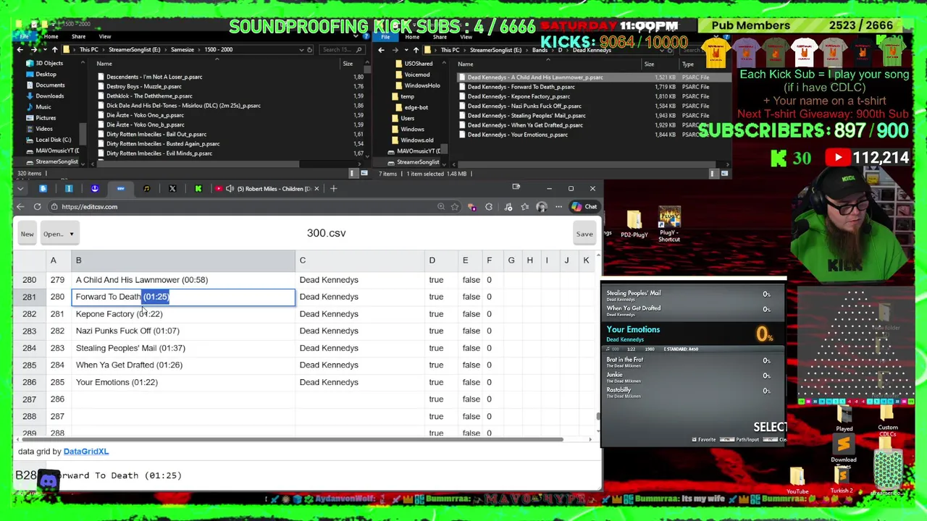Click the grid's vertical scrollbar thumb

coord(597,416)
